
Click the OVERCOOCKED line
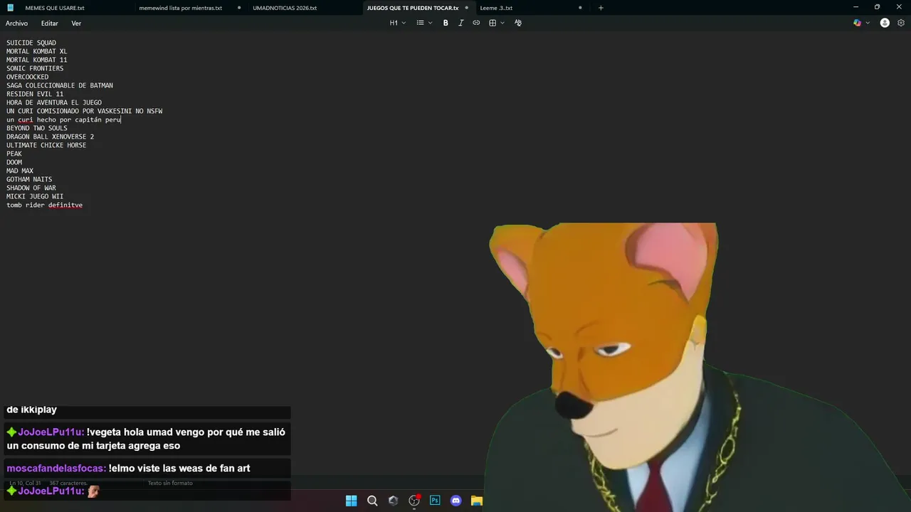pos(28,77)
